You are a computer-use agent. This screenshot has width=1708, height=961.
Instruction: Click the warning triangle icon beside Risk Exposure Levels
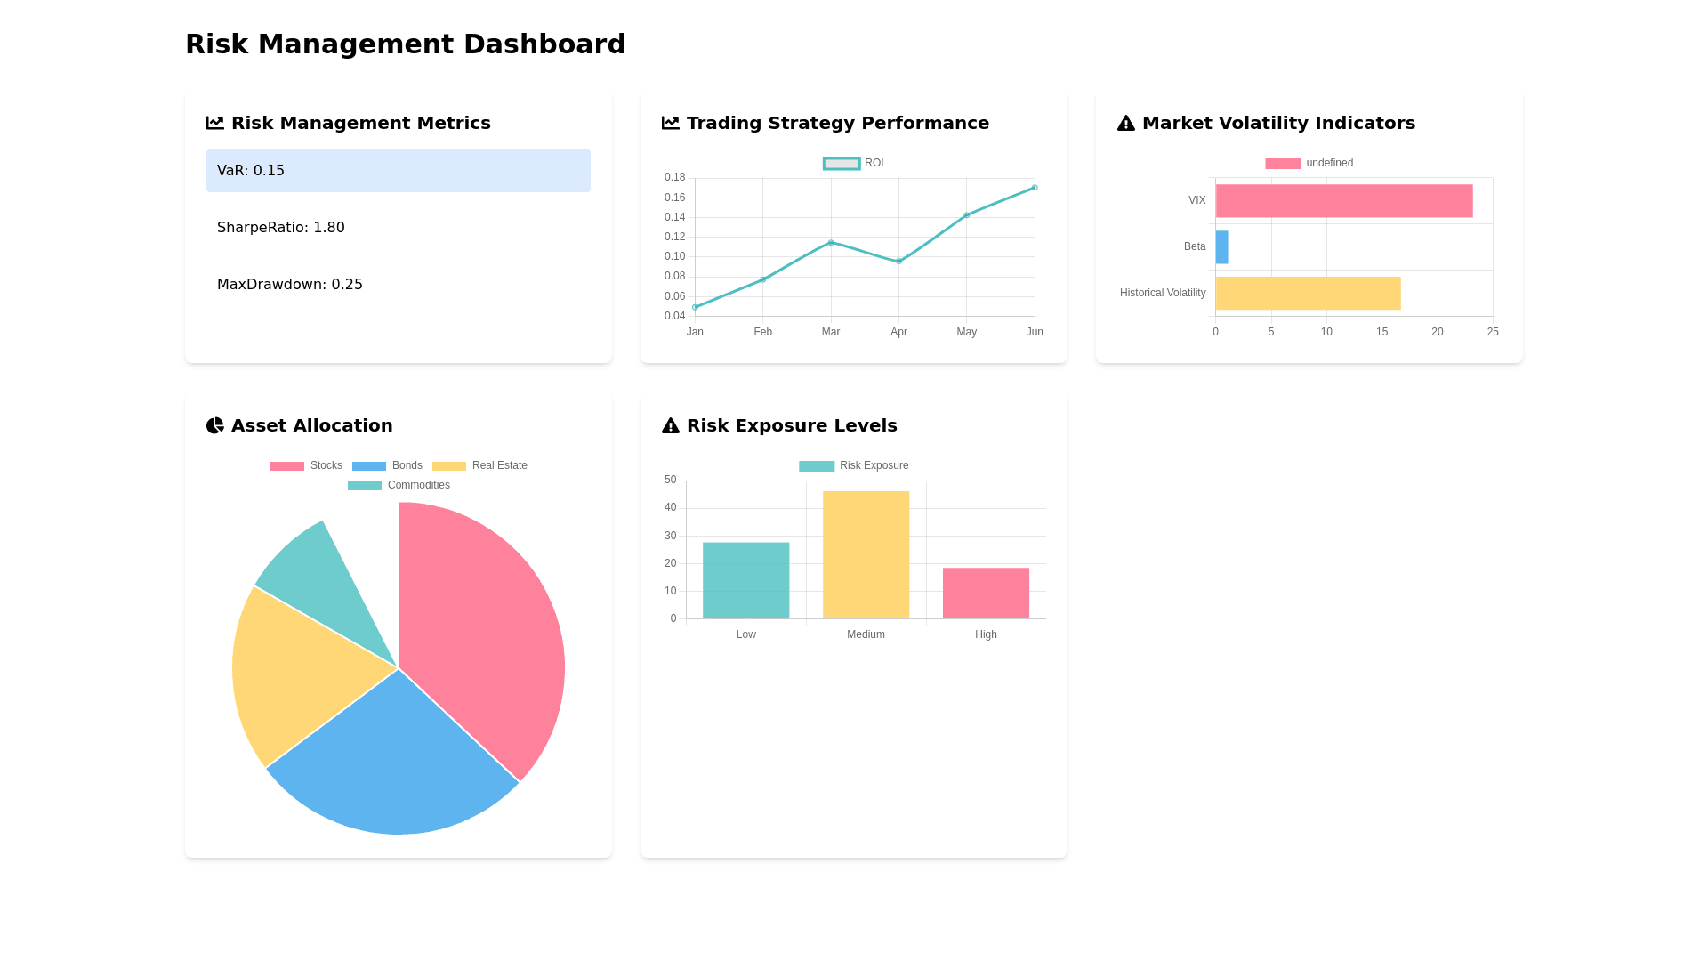click(x=670, y=425)
